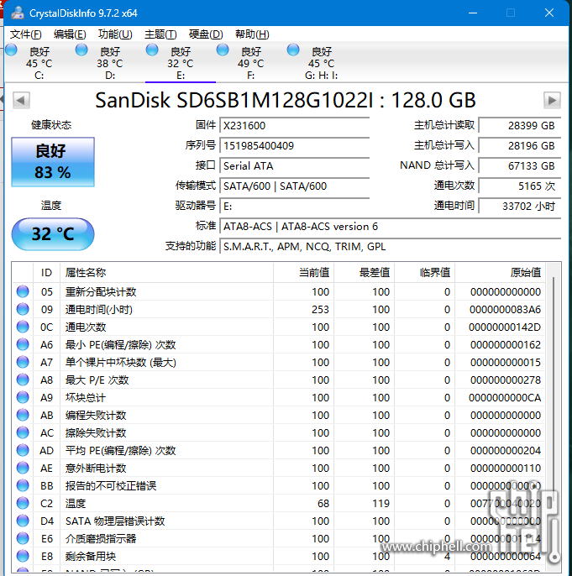
Task: Click status circle for attribute AE 意外断电计数
Action: pos(23,468)
